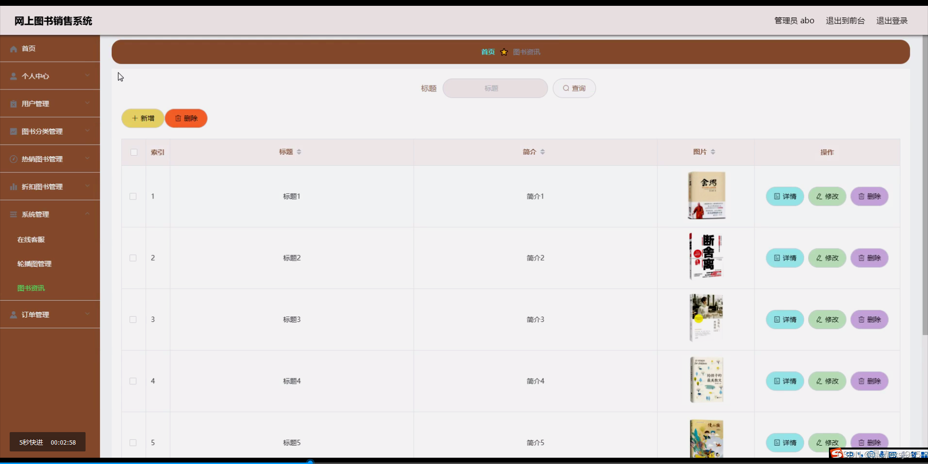Click 退出登录 link
928x464 pixels.
tap(892, 20)
